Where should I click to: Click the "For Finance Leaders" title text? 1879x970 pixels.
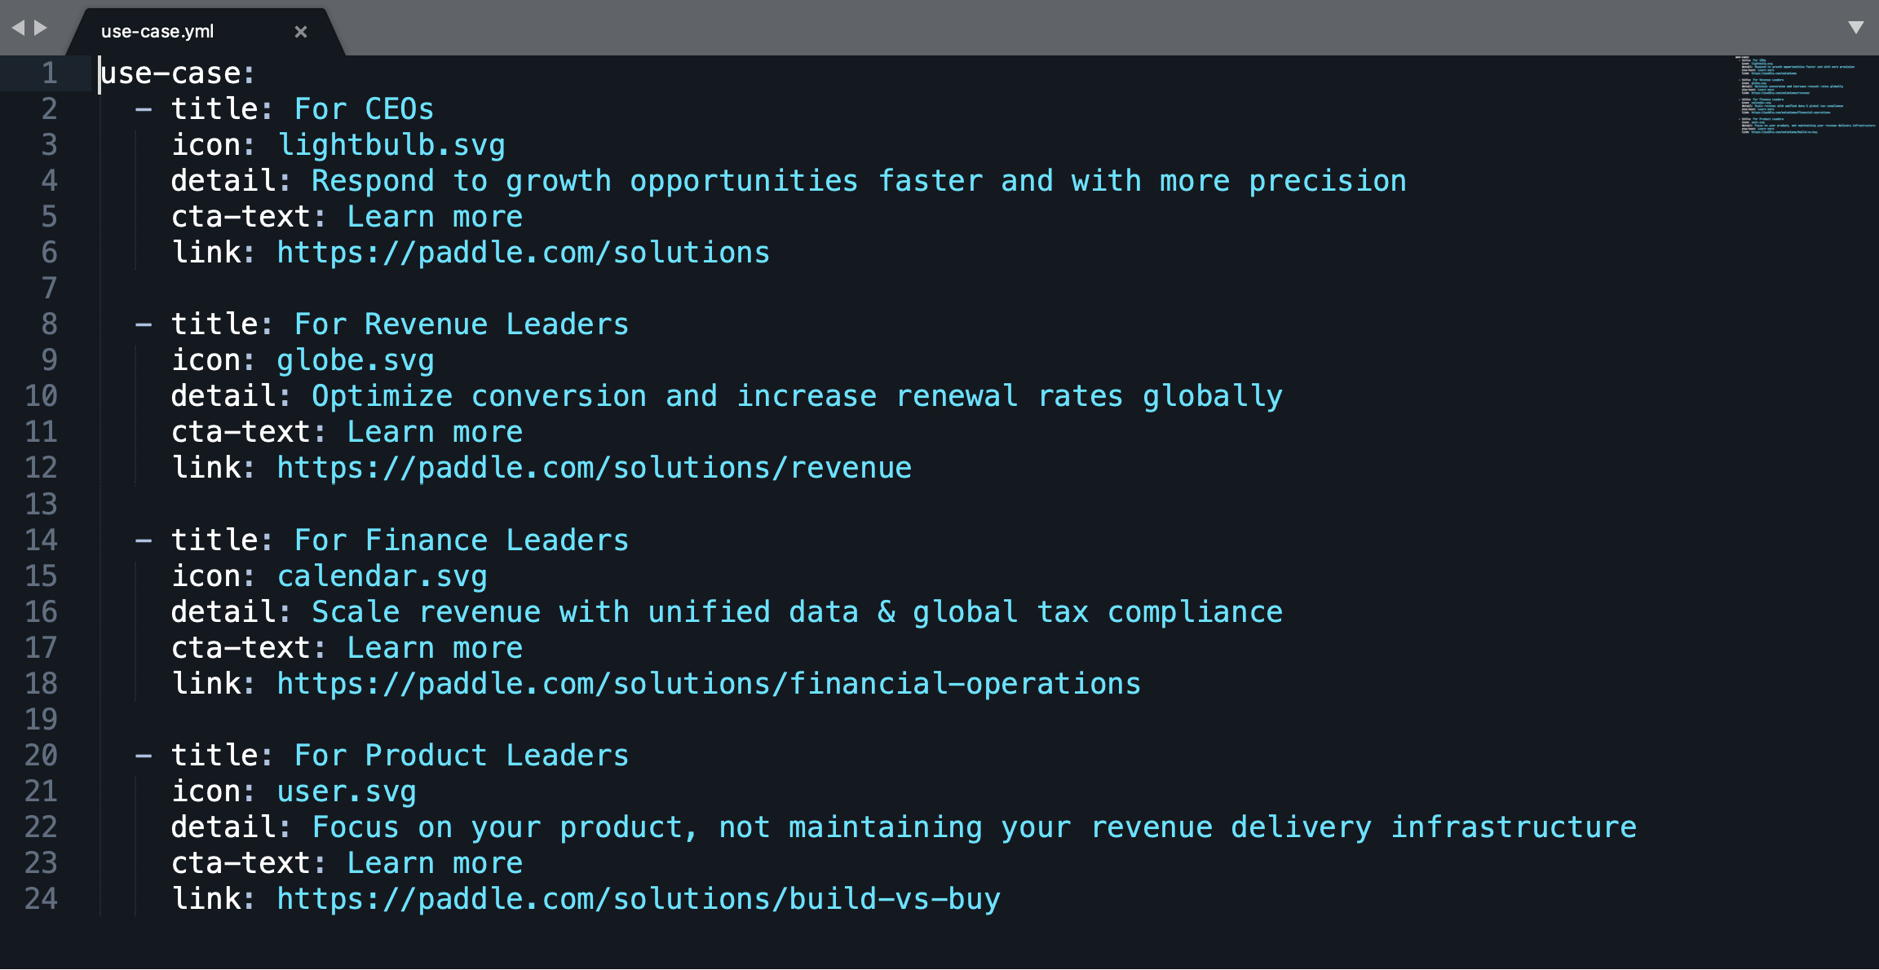461,540
